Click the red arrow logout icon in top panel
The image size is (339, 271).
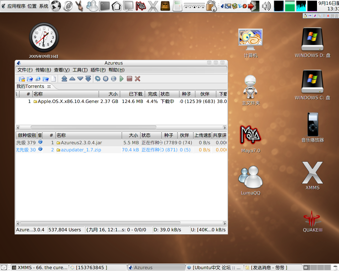[x=254, y=6]
